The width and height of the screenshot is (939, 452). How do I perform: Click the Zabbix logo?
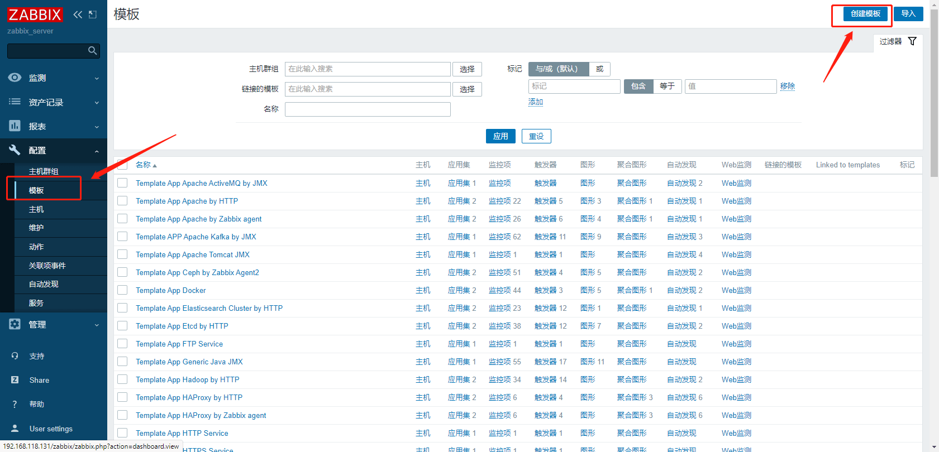(35, 15)
